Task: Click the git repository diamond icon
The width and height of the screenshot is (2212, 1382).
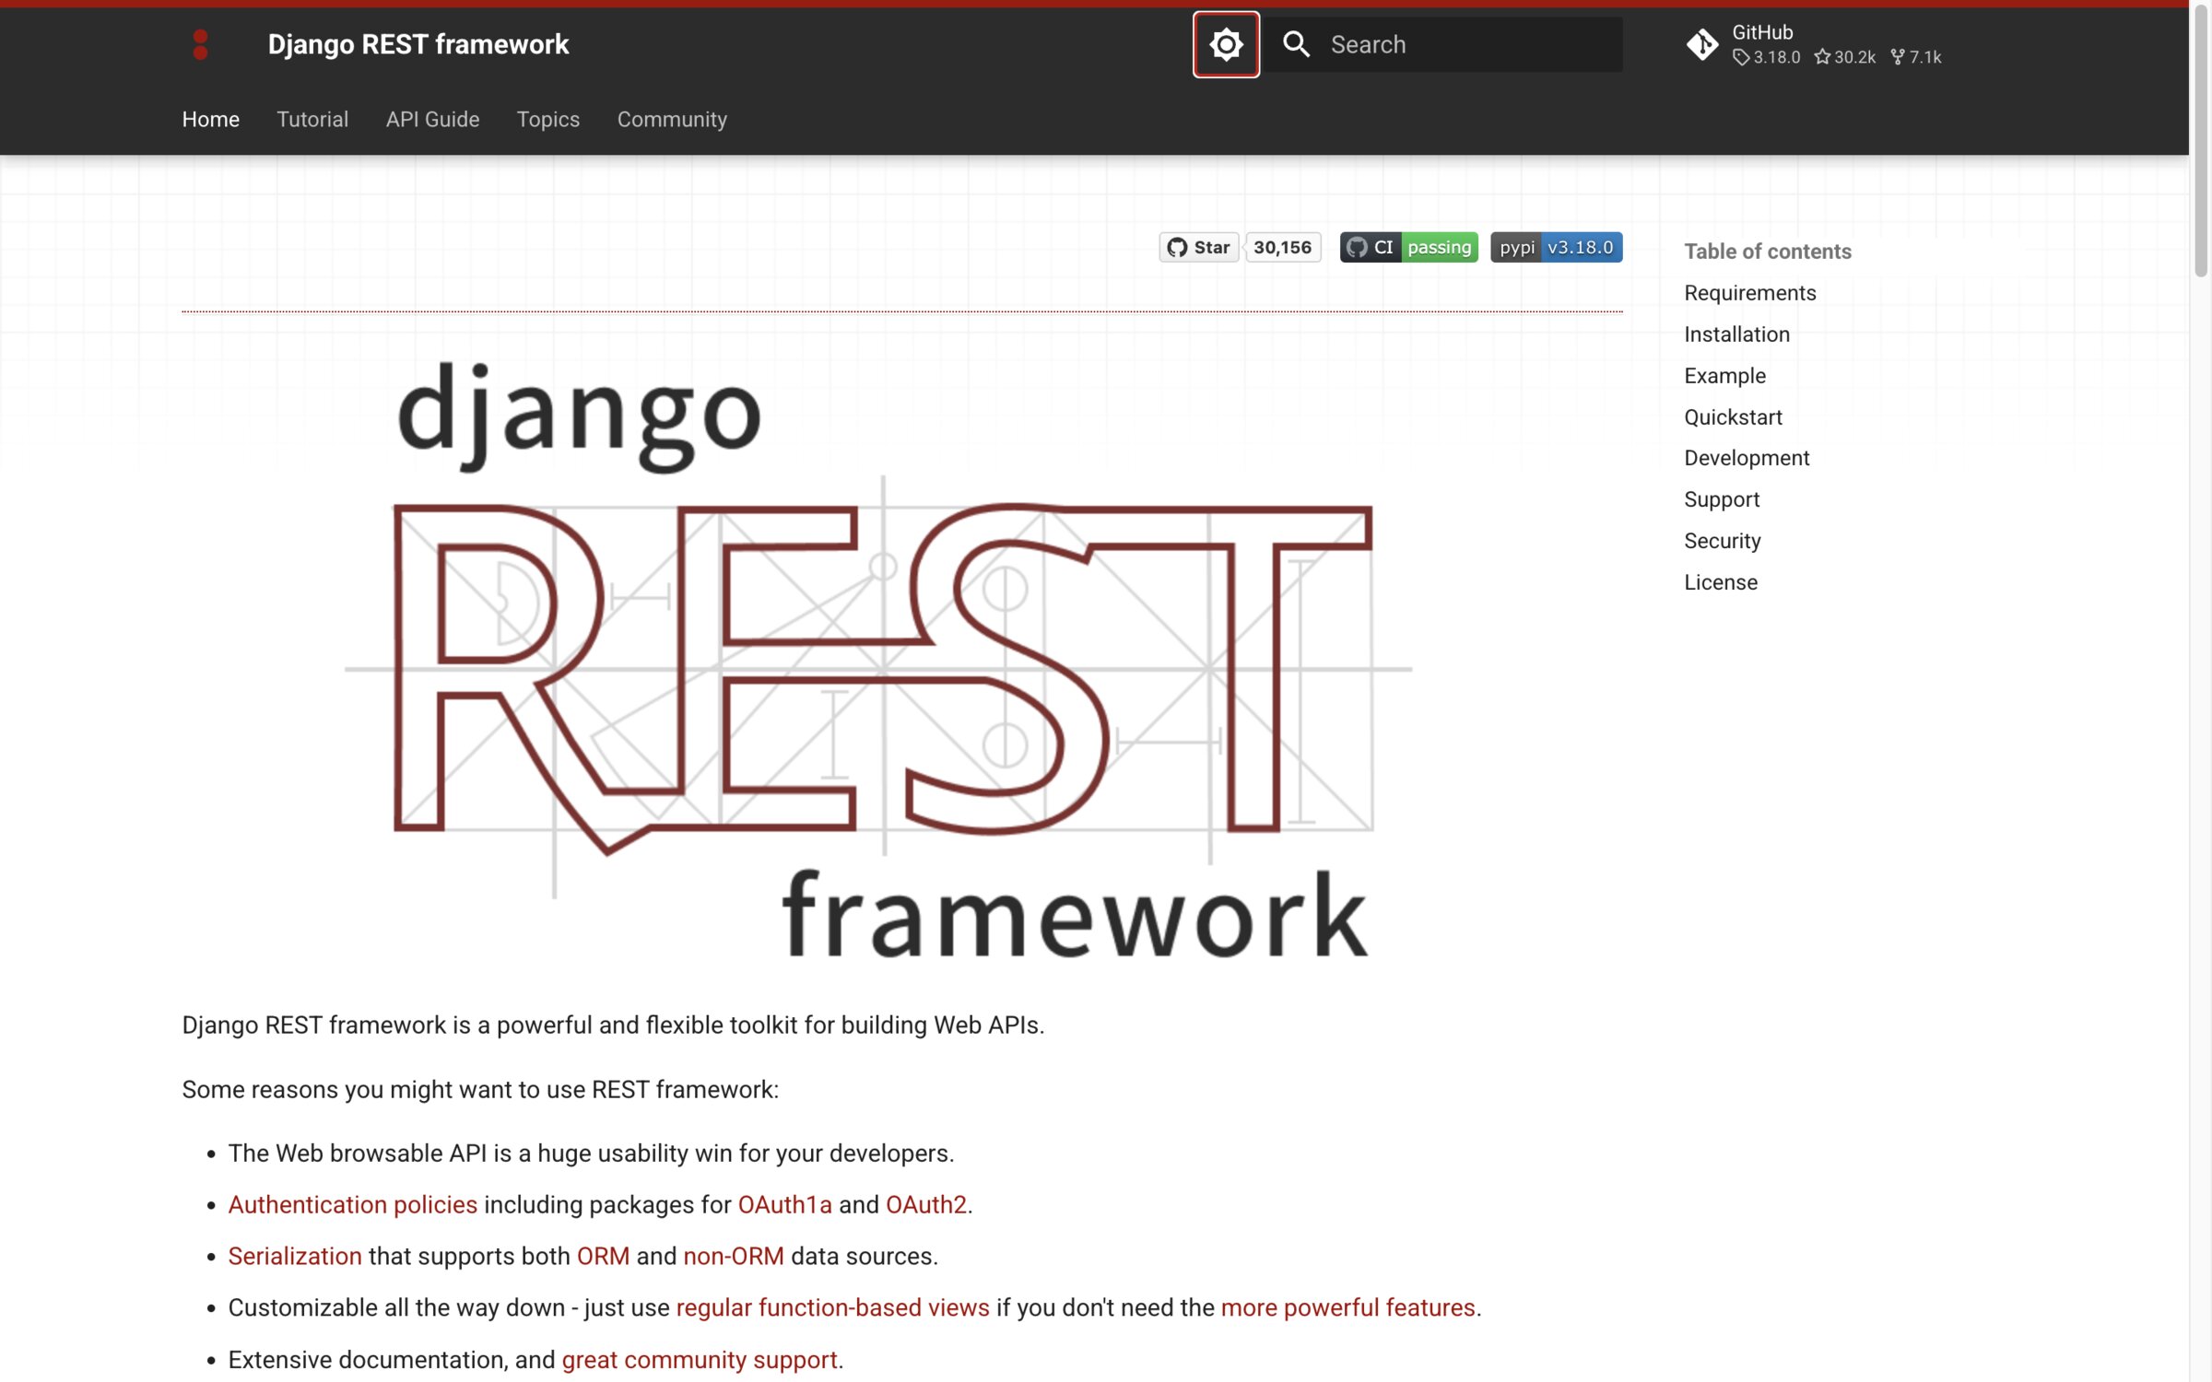Action: pyautogui.click(x=1701, y=44)
